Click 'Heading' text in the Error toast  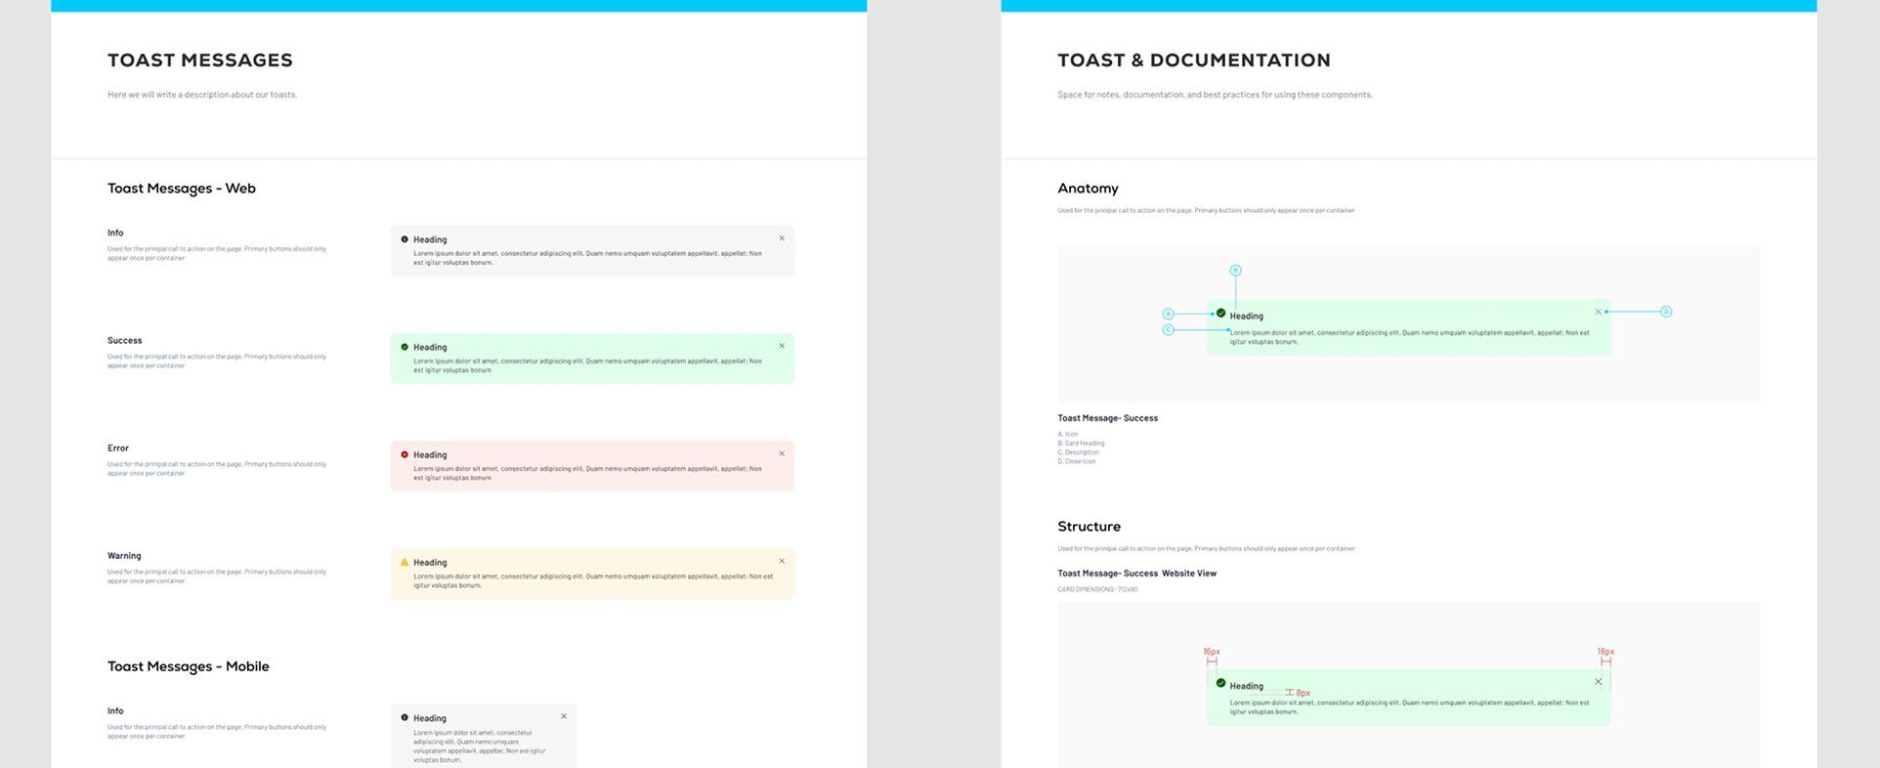(430, 454)
